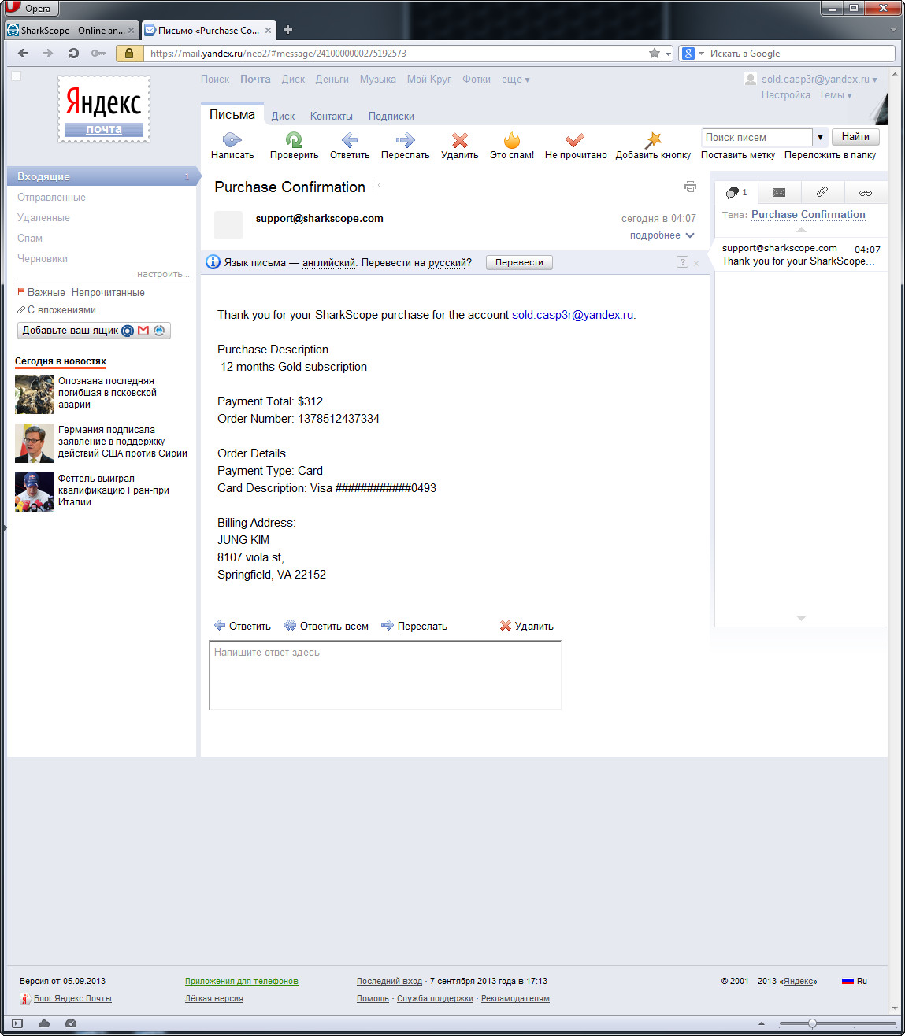Screen dimensions: 905x1036
Task: Click Добавьте ваш ящик button
Action: coord(94,331)
